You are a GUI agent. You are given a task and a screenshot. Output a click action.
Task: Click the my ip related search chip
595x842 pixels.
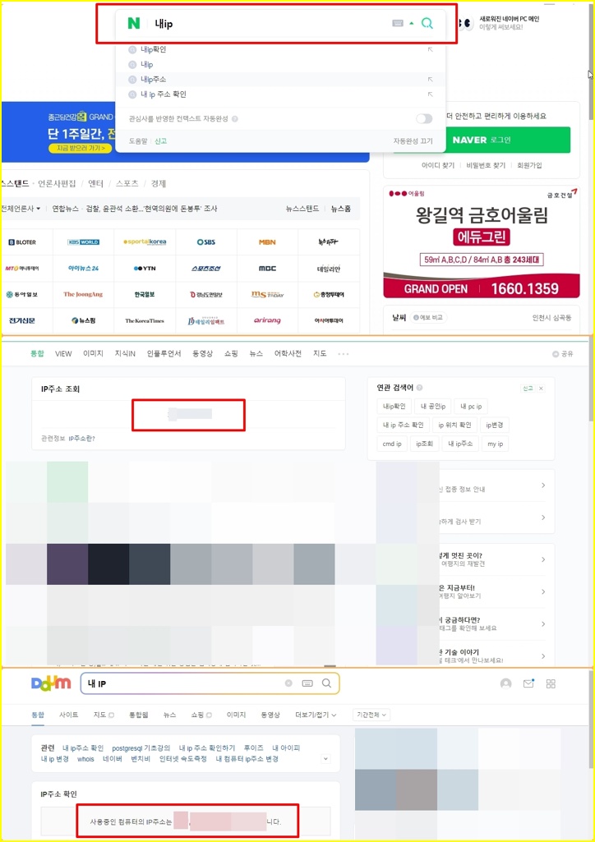[495, 444]
